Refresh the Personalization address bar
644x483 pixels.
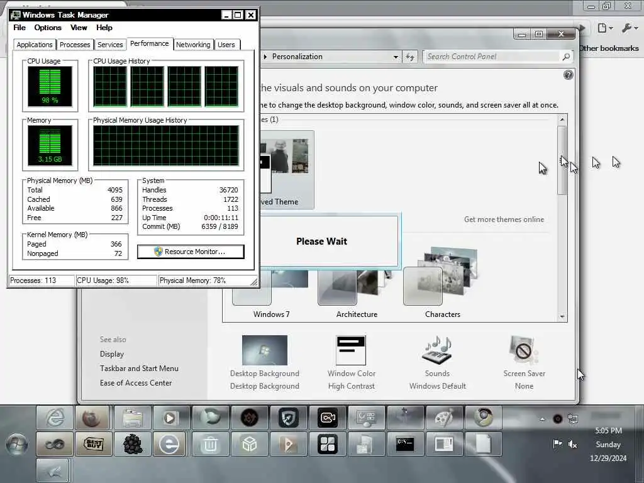pyautogui.click(x=410, y=57)
